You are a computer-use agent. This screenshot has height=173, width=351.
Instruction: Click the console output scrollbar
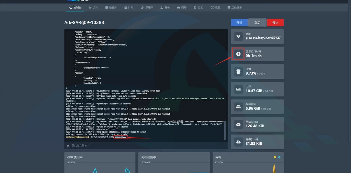coord(226,130)
